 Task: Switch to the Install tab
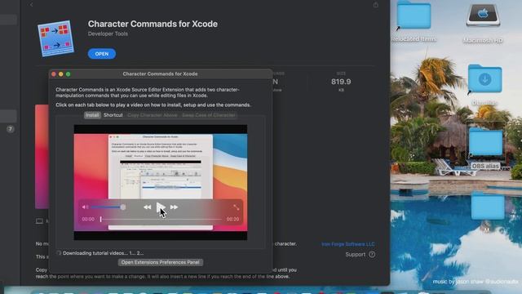click(92, 115)
